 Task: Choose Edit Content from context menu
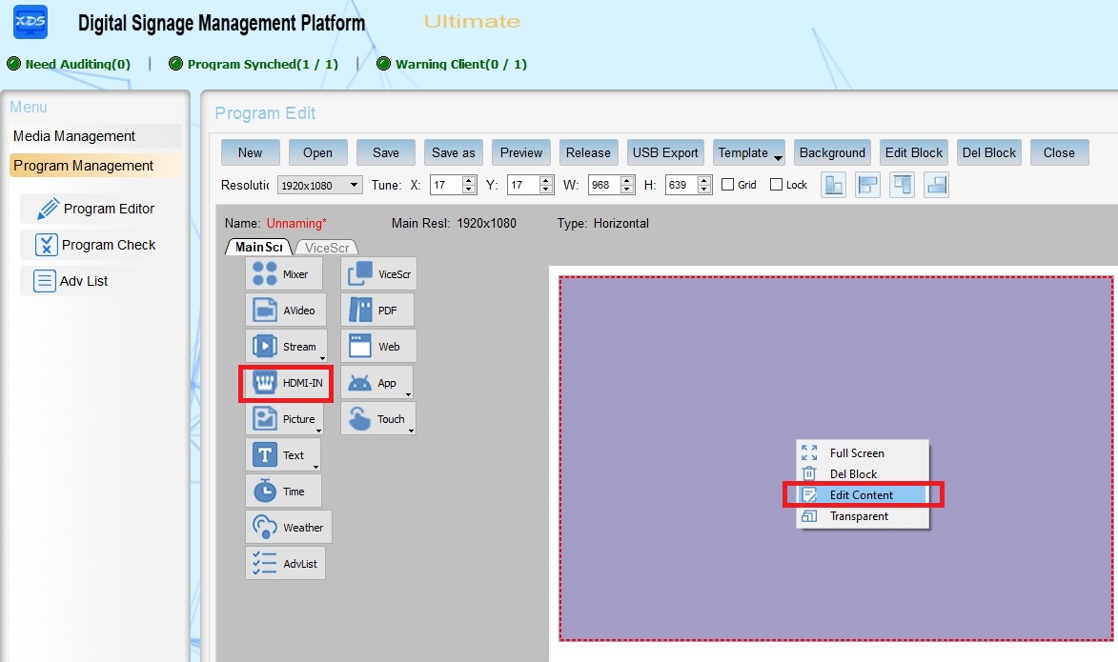coord(861,495)
